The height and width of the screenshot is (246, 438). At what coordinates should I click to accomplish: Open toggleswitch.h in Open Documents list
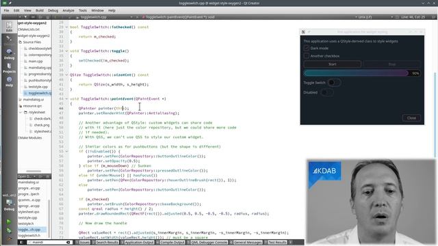[x=29, y=235]
